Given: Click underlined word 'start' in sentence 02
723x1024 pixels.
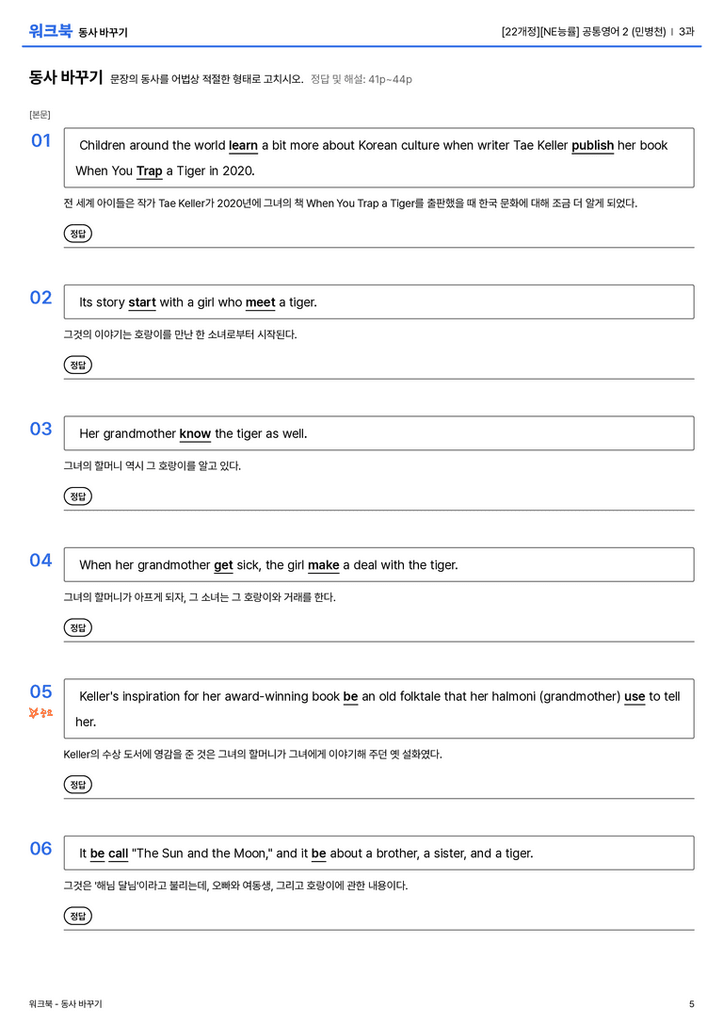Looking at the screenshot, I should [x=141, y=302].
